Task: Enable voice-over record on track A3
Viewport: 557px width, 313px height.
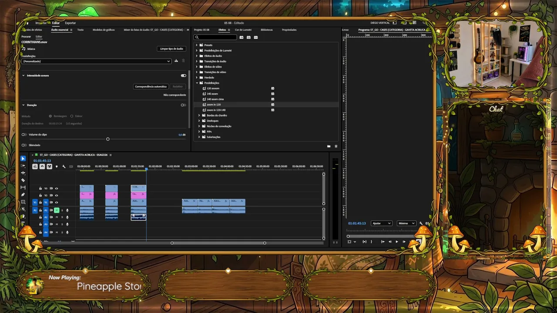Action: tap(67, 224)
